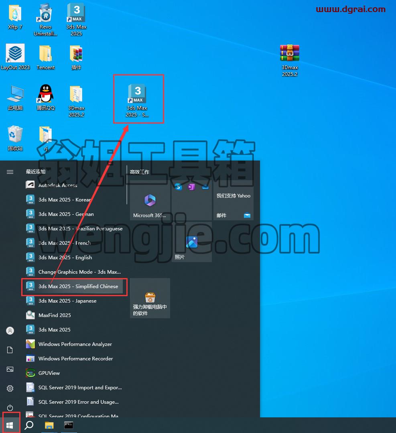
Task: Launch 3ds Max 2025 - English
Action: (x=74, y=257)
